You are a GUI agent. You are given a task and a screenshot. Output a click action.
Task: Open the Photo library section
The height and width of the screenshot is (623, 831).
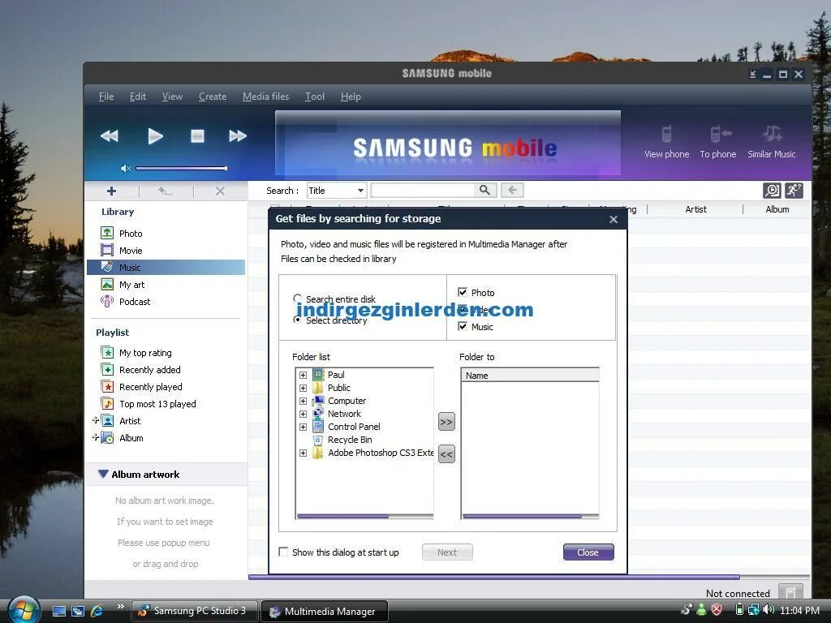coord(130,233)
